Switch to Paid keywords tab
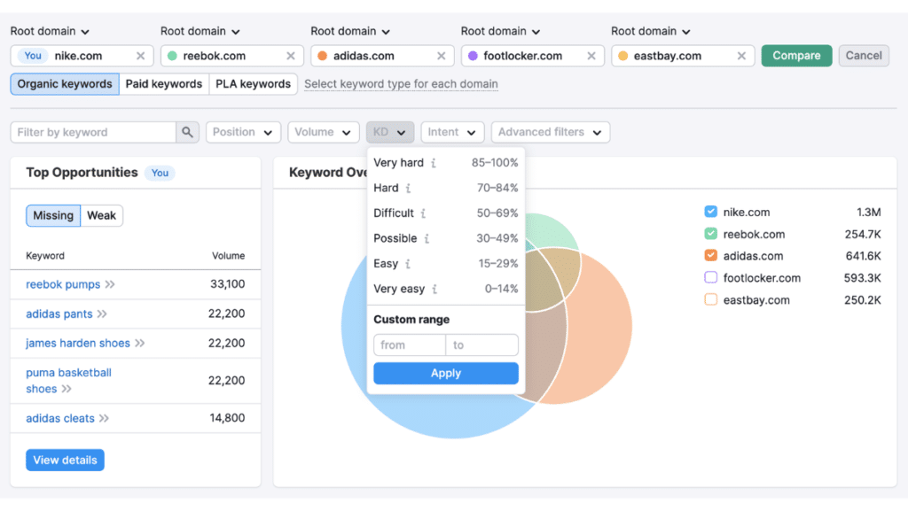 tap(164, 84)
